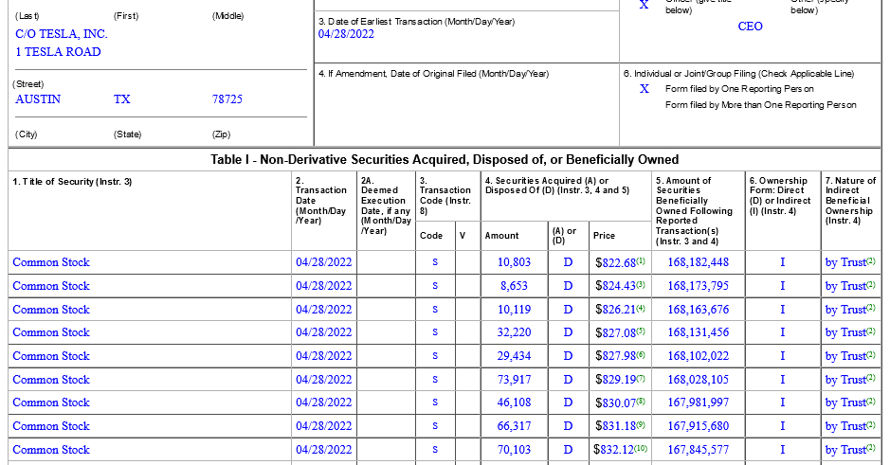Open footnote (3) beside $824.43 price
Viewport: 890px width, 465px height.
click(641, 284)
